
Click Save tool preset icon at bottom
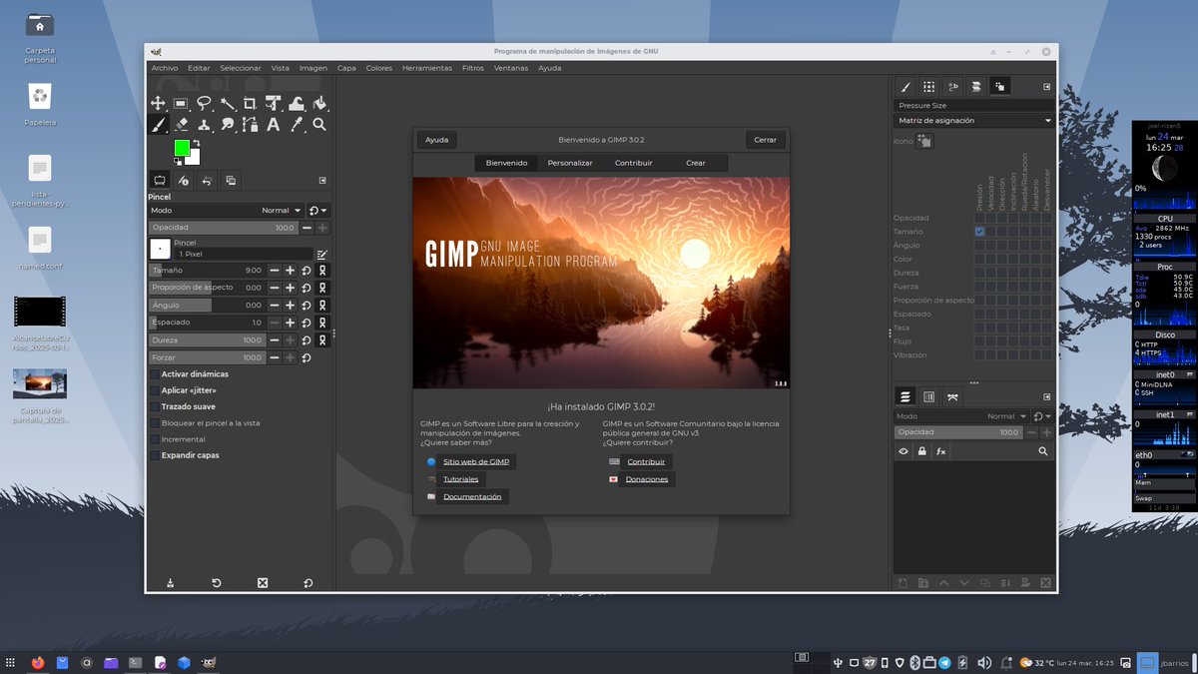coord(171,583)
